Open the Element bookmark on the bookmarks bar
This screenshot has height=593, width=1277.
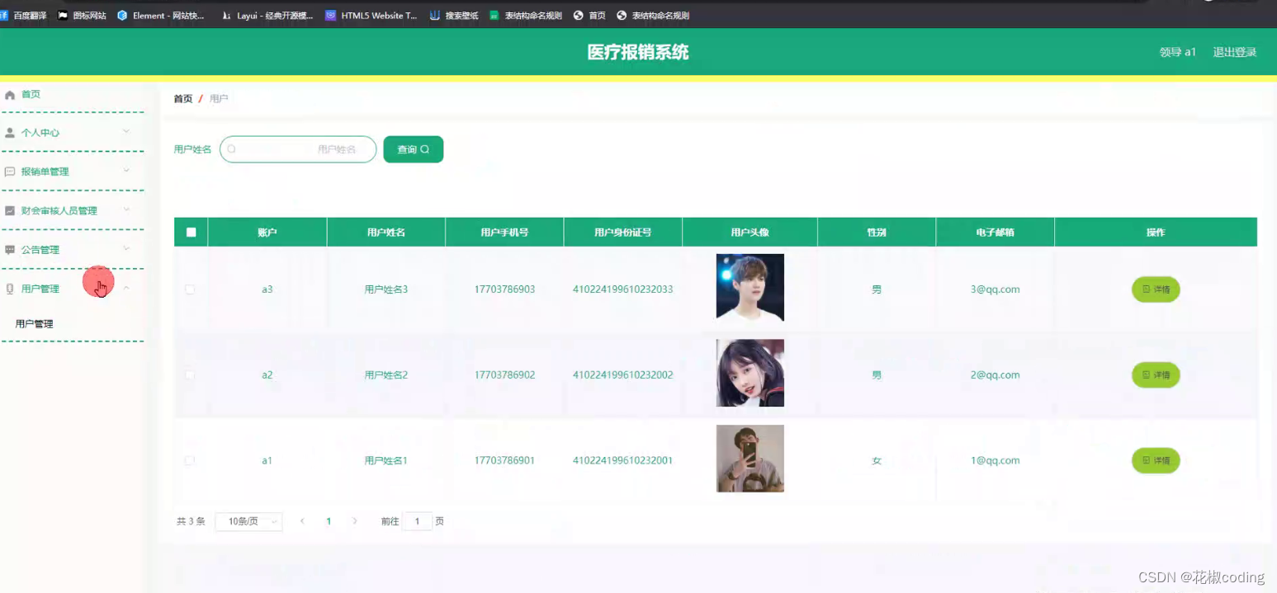(162, 14)
